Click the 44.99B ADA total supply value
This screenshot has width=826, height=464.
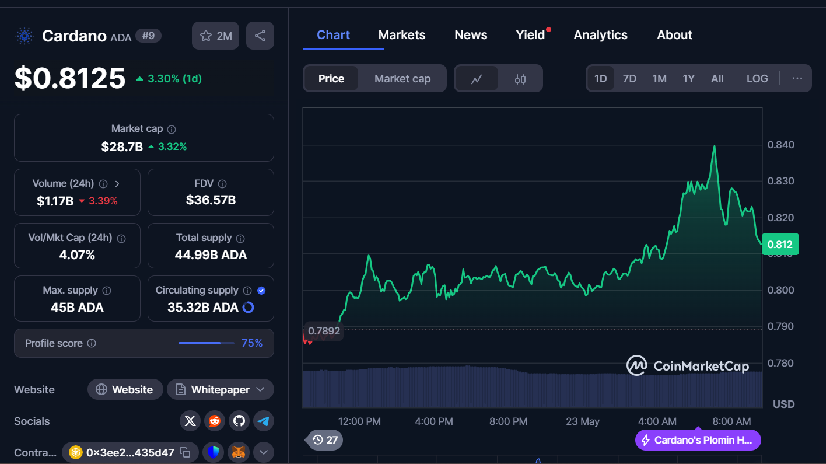(211, 255)
